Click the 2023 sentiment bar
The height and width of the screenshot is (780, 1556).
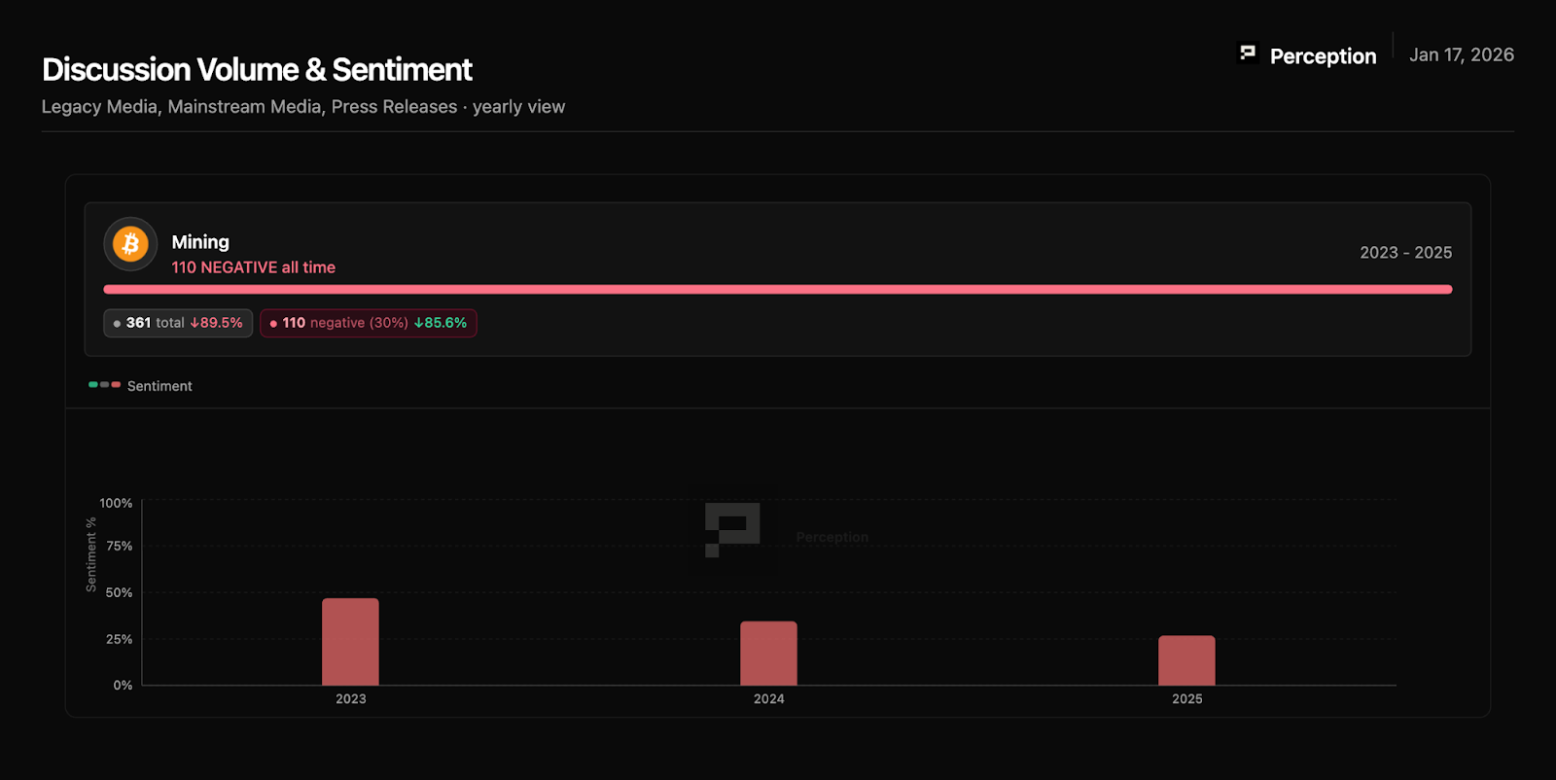(x=350, y=642)
